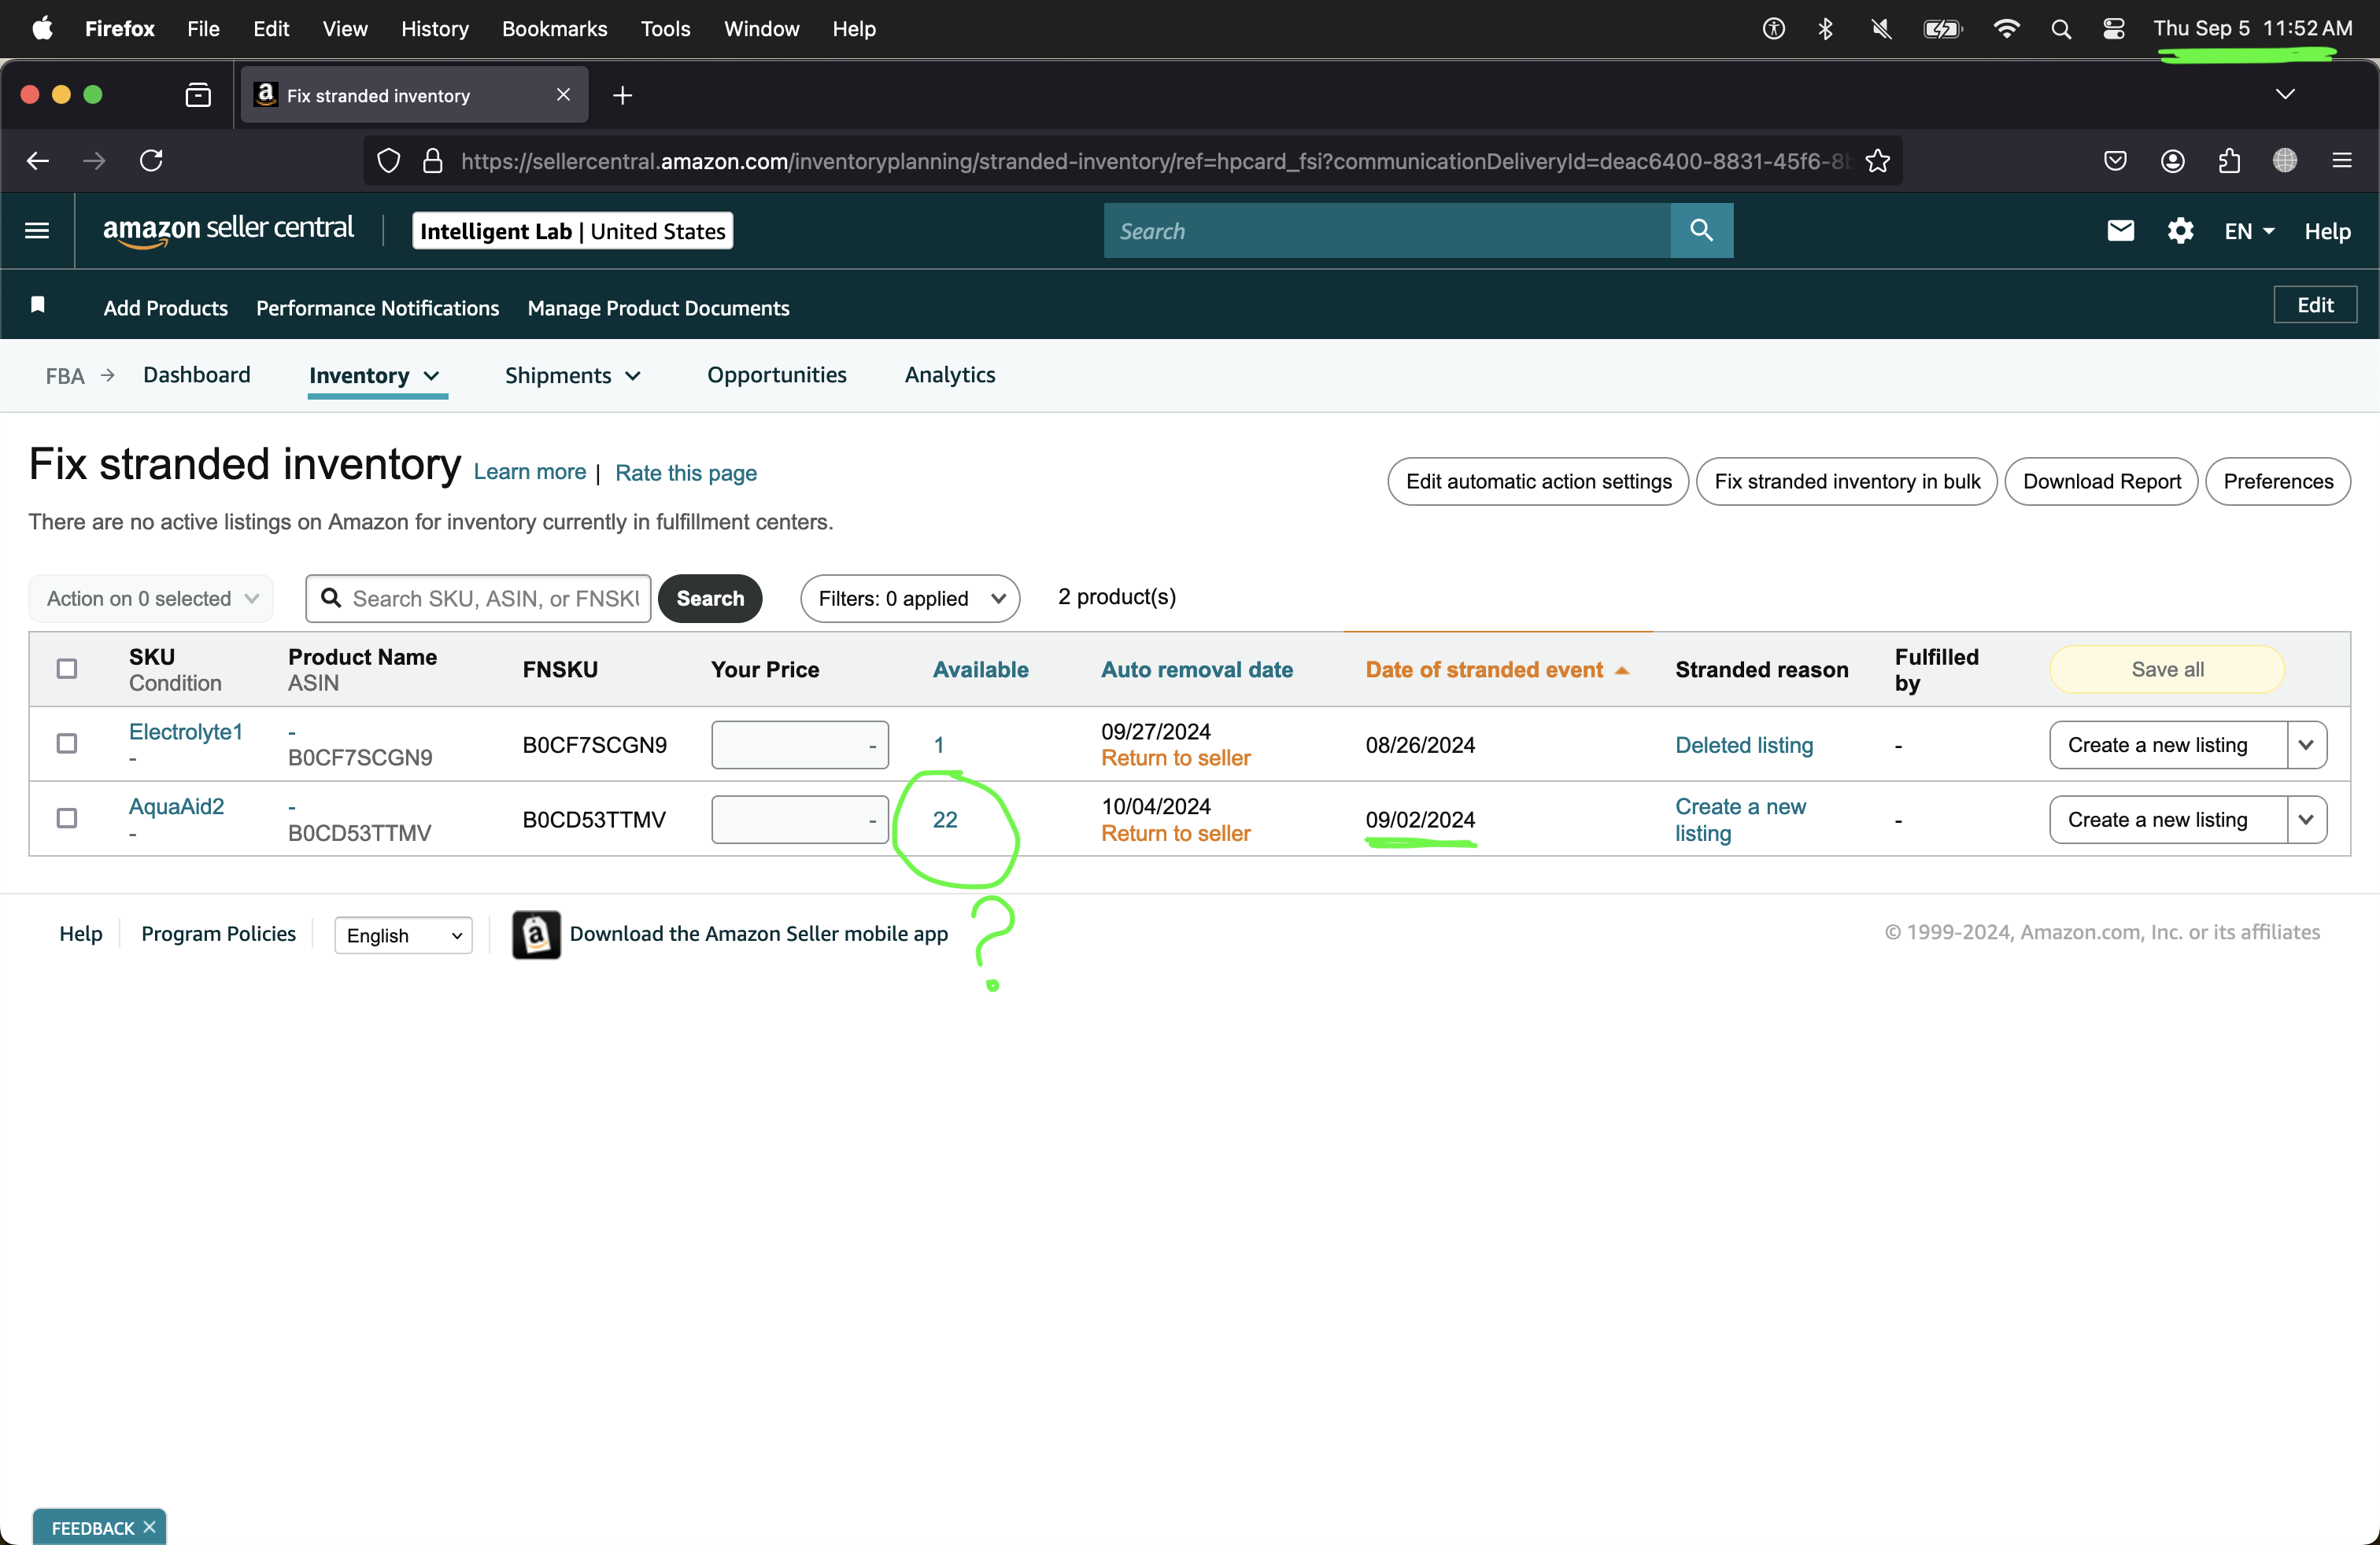Click Edit automatic action settings button
The image size is (2380, 1545).
(1538, 481)
